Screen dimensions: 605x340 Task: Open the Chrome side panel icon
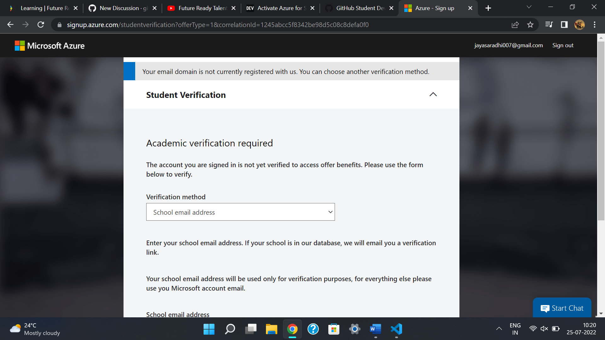[x=564, y=25]
